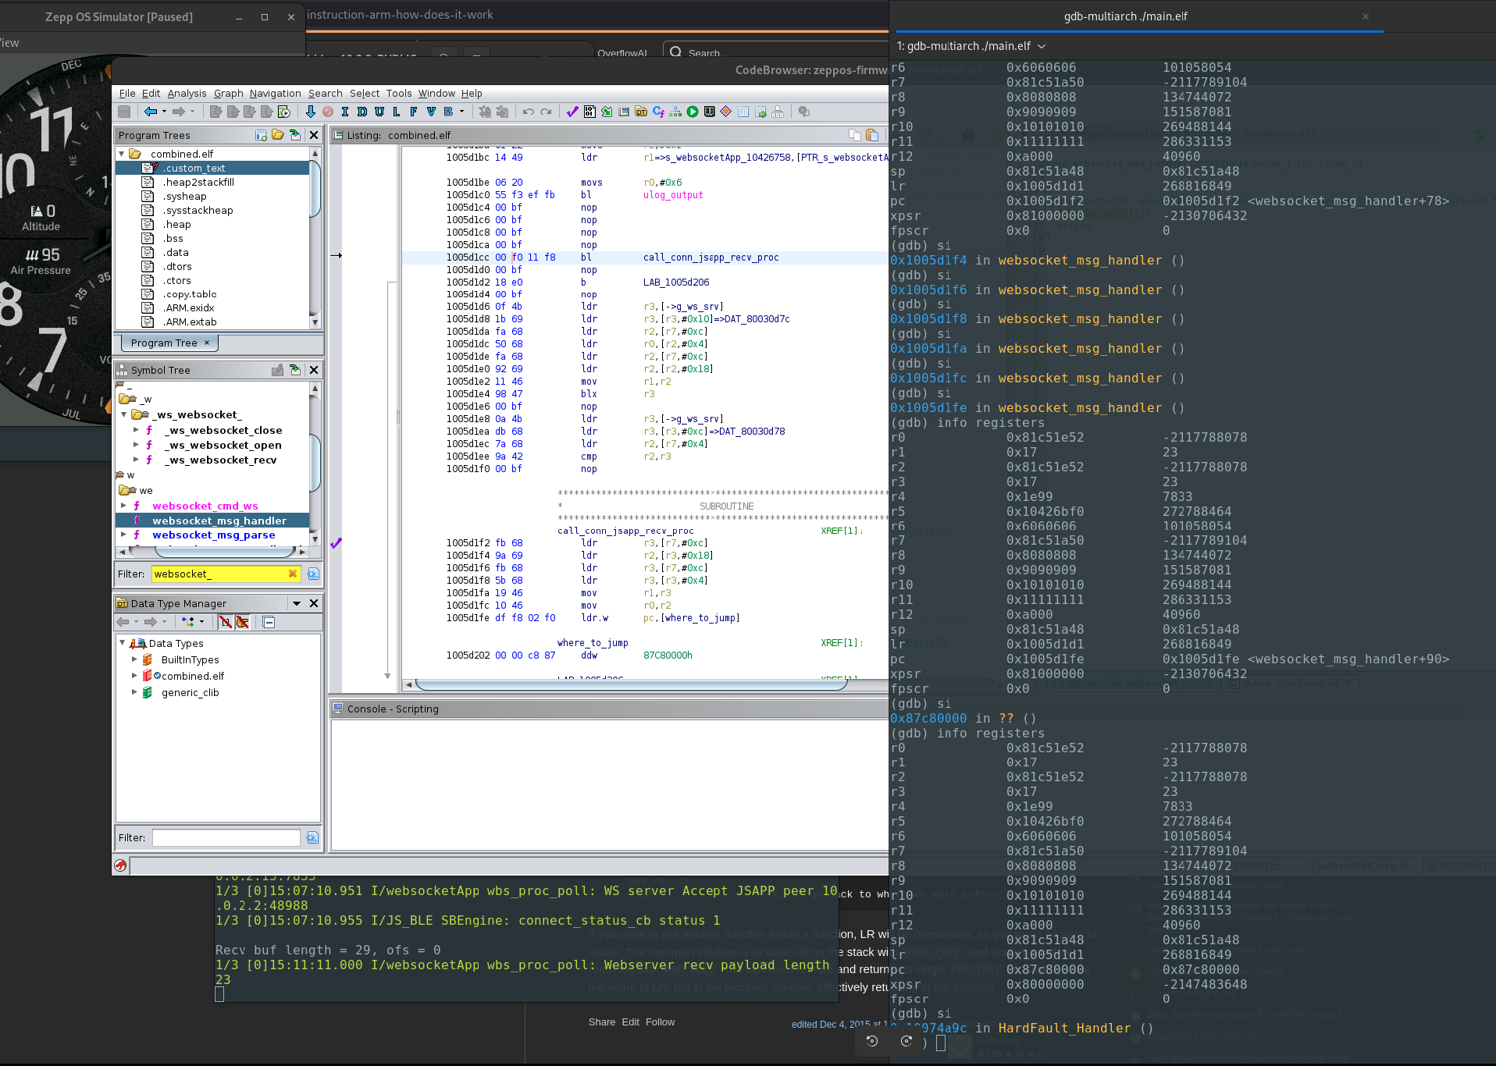Click the green play script toolbar icon
The image size is (1496, 1066).
pos(693,112)
